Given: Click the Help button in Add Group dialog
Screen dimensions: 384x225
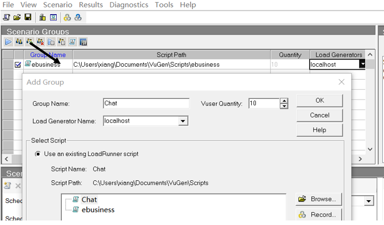Looking at the screenshot, I should tap(319, 130).
